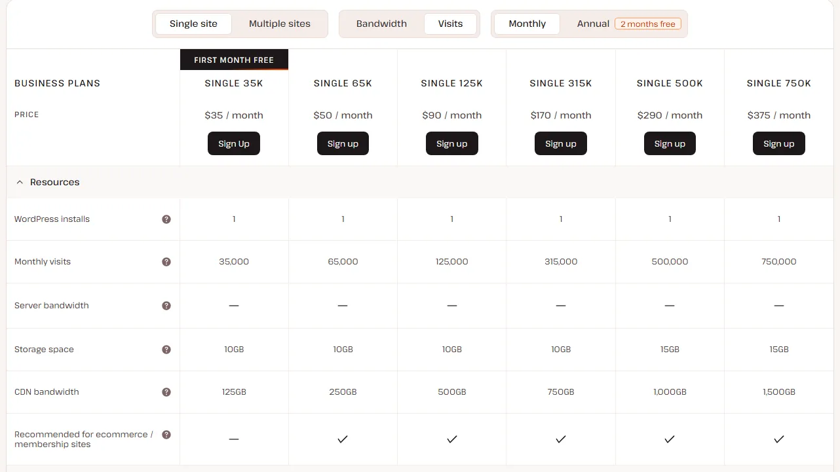Click the FIRST MONTH FREE banner

click(234, 60)
